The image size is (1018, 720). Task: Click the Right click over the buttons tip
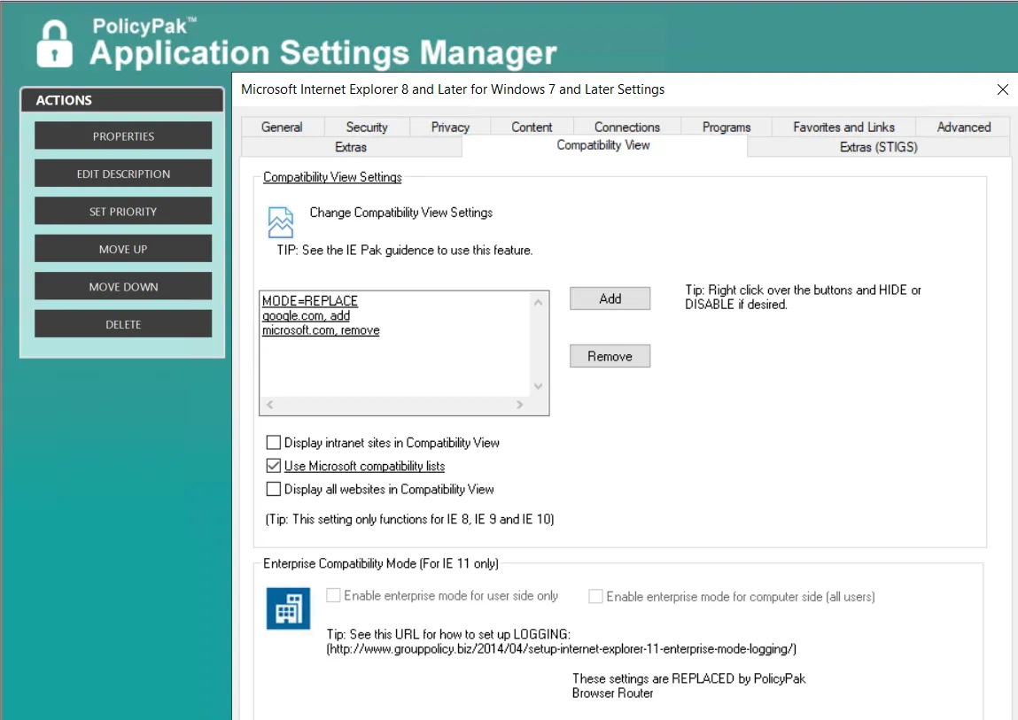tap(803, 298)
